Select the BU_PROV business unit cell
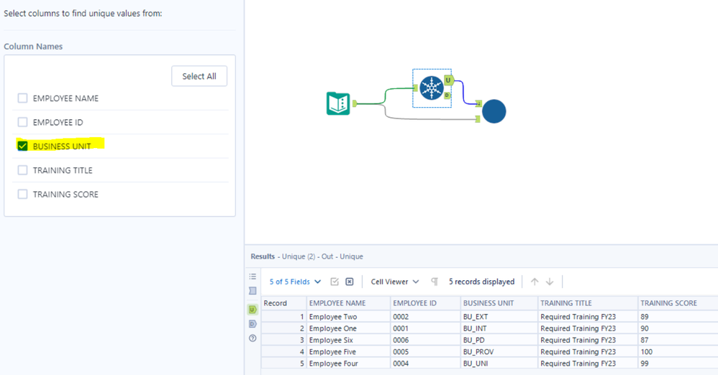Screen dimensions: 718x375 pos(499,352)
